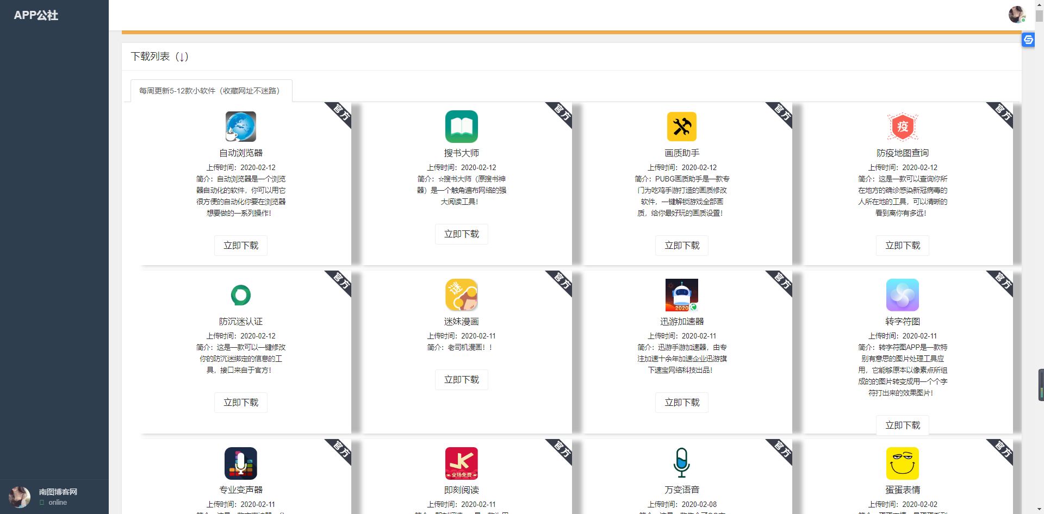Click the yellow 蛋蛋表情 face icon
Viewport: 1044px width, 514px height.
[x=902, y=463]
